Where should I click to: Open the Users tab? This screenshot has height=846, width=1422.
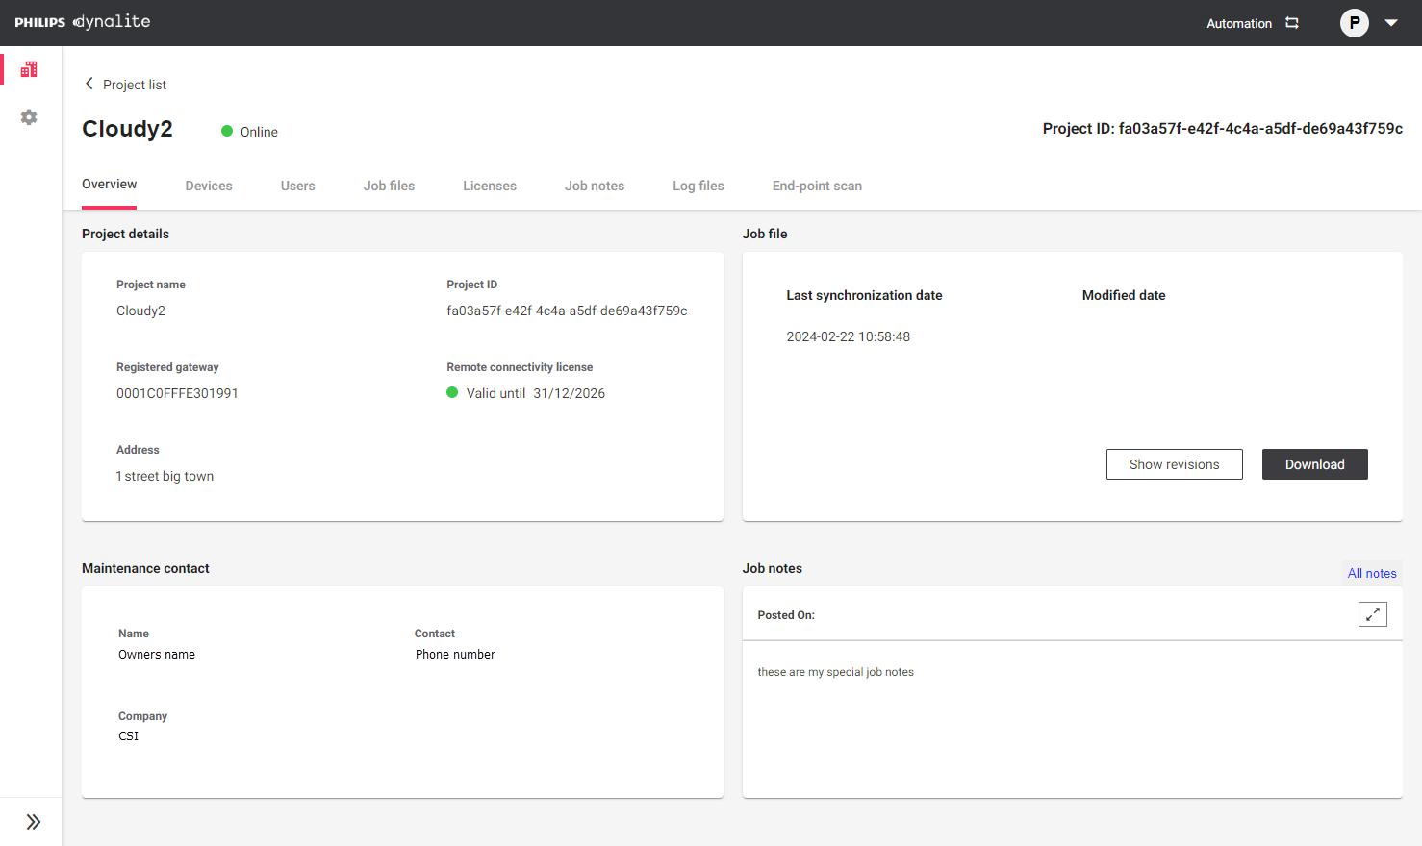coord(297,186)
